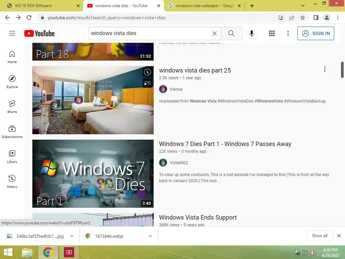Open the Vista6002 channel avatar
The image size is (345, 259).
(163, 163)
